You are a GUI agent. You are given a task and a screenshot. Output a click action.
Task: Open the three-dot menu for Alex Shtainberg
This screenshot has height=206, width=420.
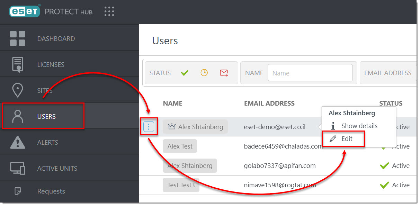click(149, 127)
